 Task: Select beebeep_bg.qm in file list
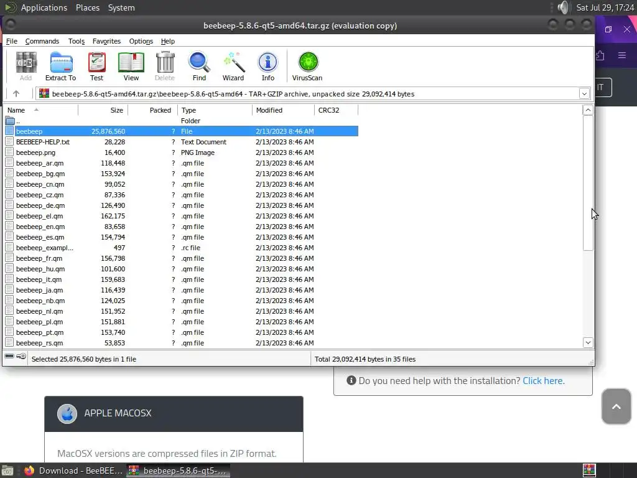[182, 174]
